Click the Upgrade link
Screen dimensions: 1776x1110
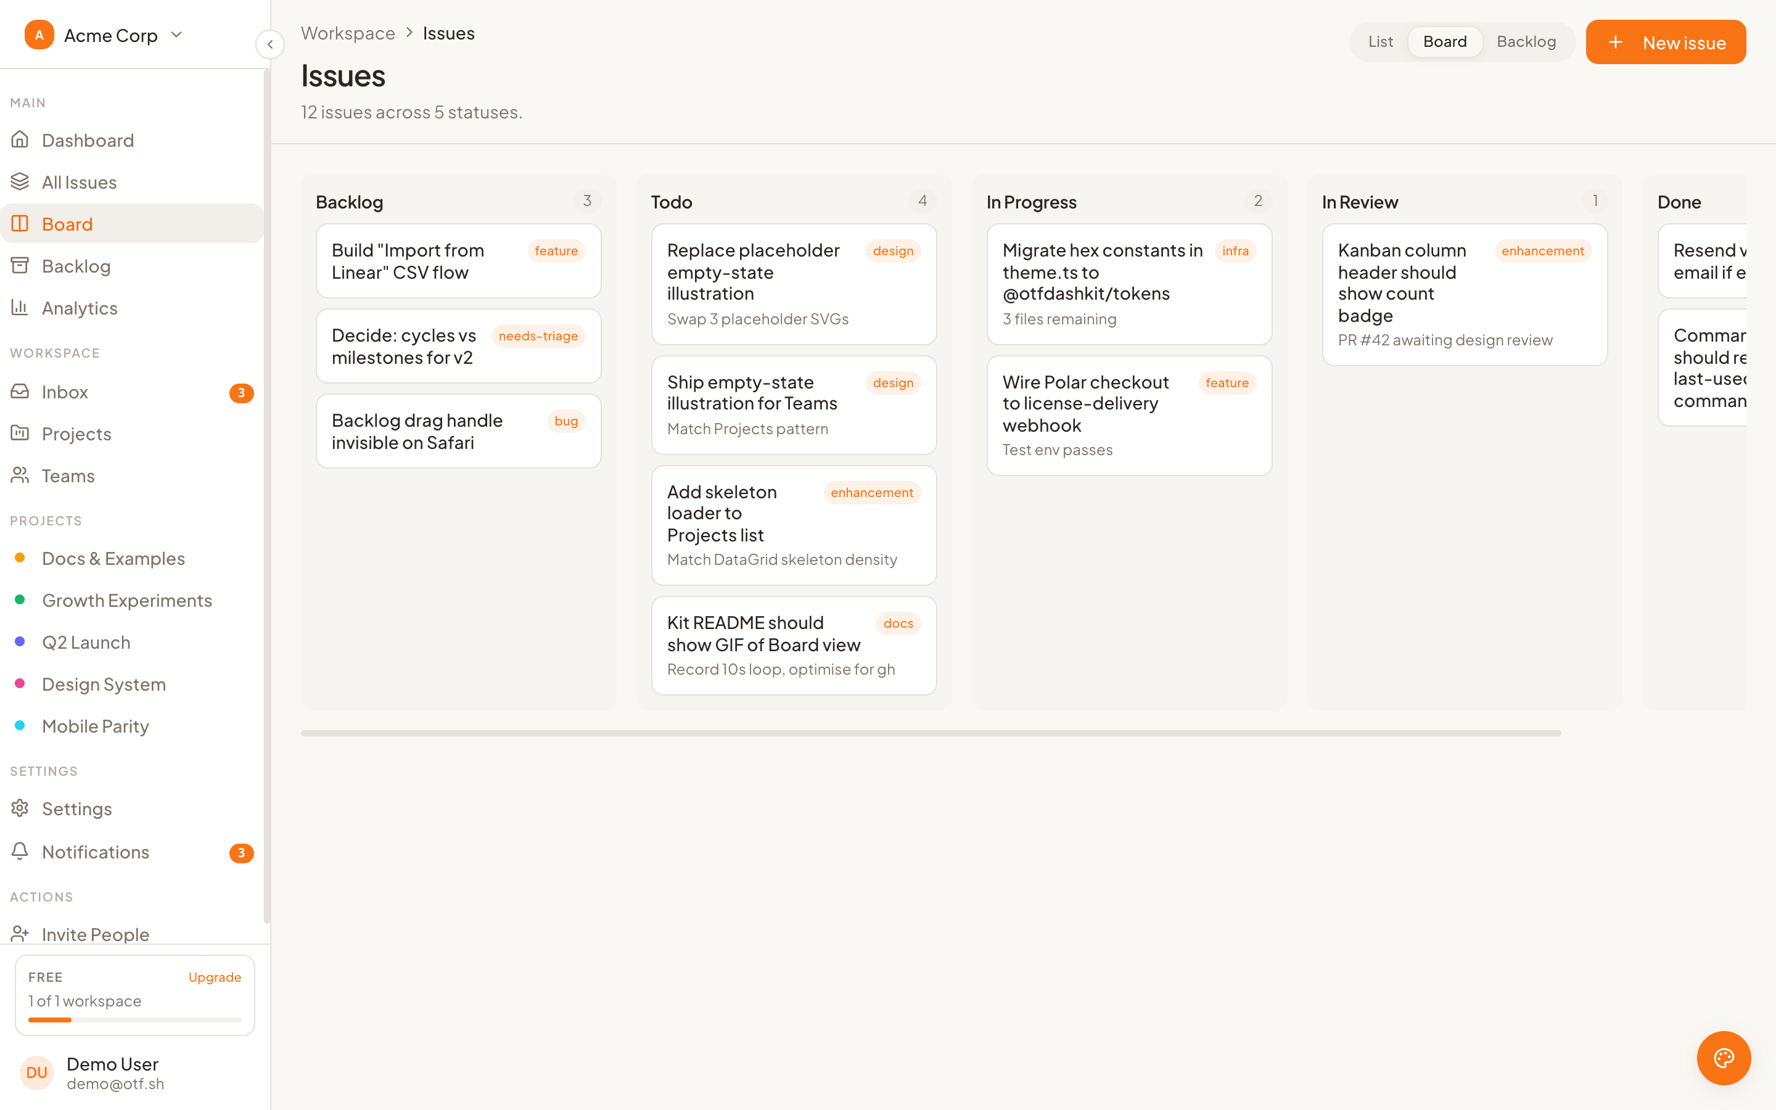click(x=215, y=977)
